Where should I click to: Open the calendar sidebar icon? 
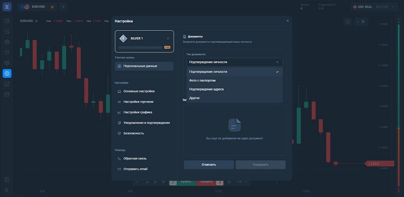click(7, 94)
